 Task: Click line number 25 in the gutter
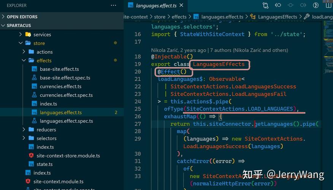coord(137,109)
